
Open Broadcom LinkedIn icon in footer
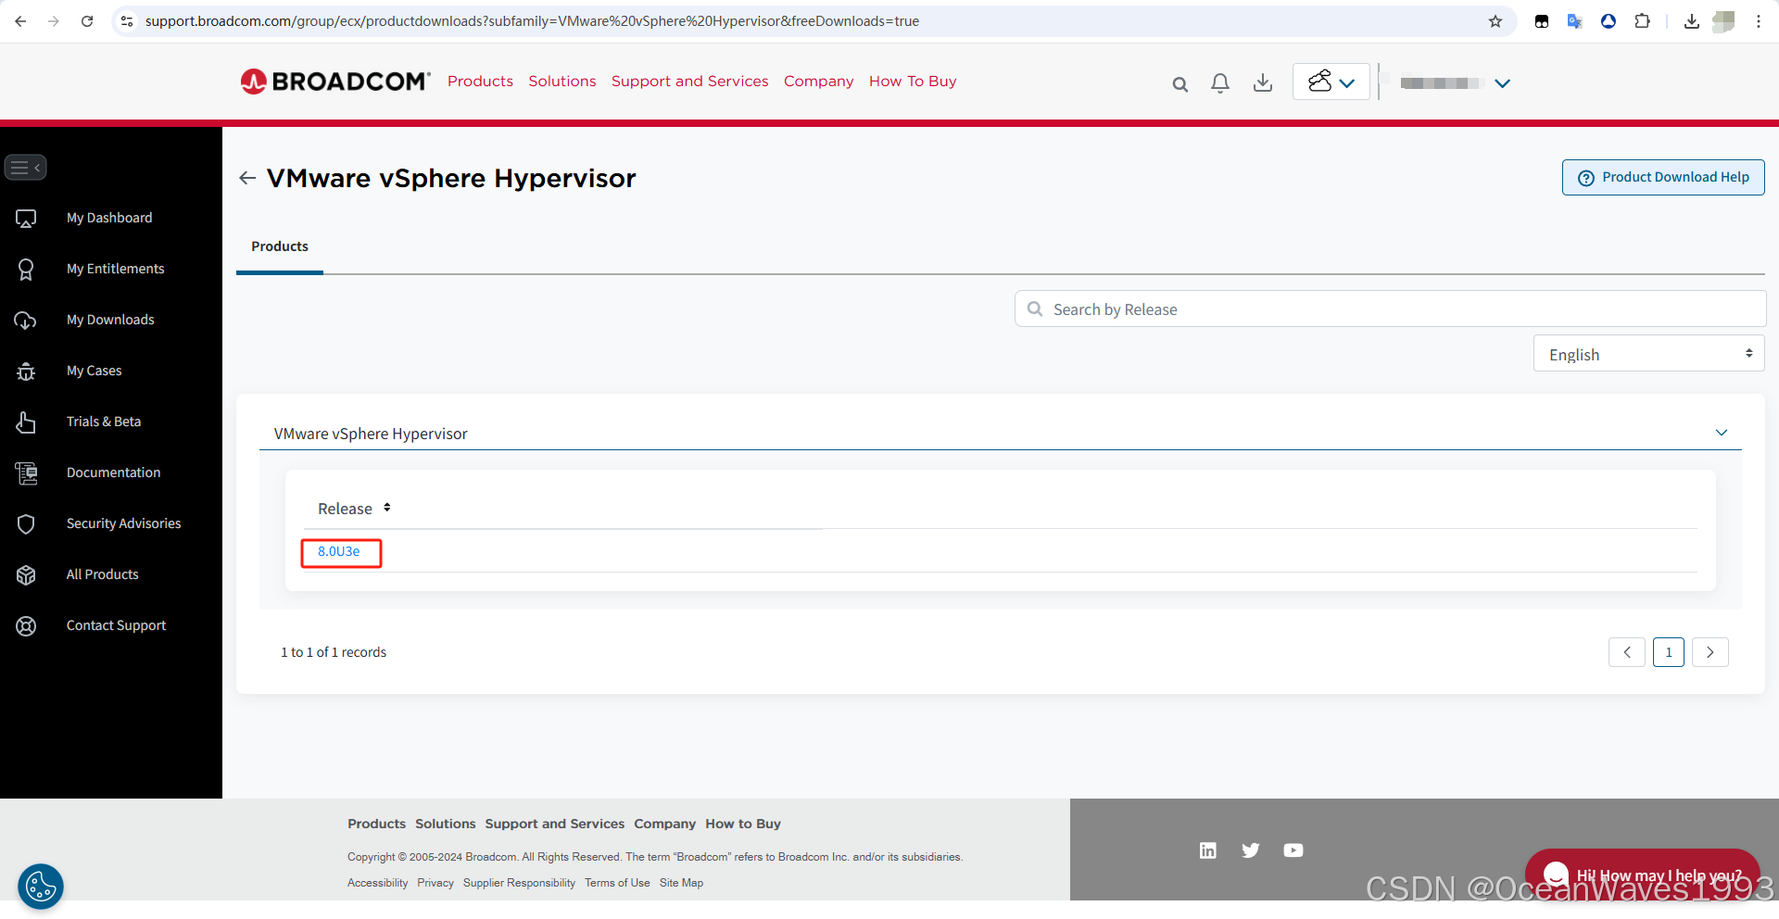pos(1208,850)
